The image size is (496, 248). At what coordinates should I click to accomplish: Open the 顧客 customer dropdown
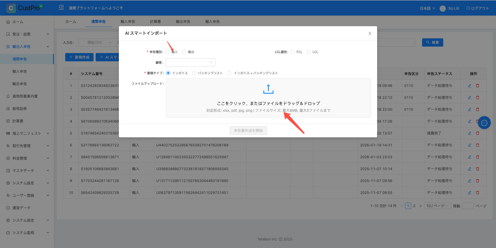coord(190,62)
